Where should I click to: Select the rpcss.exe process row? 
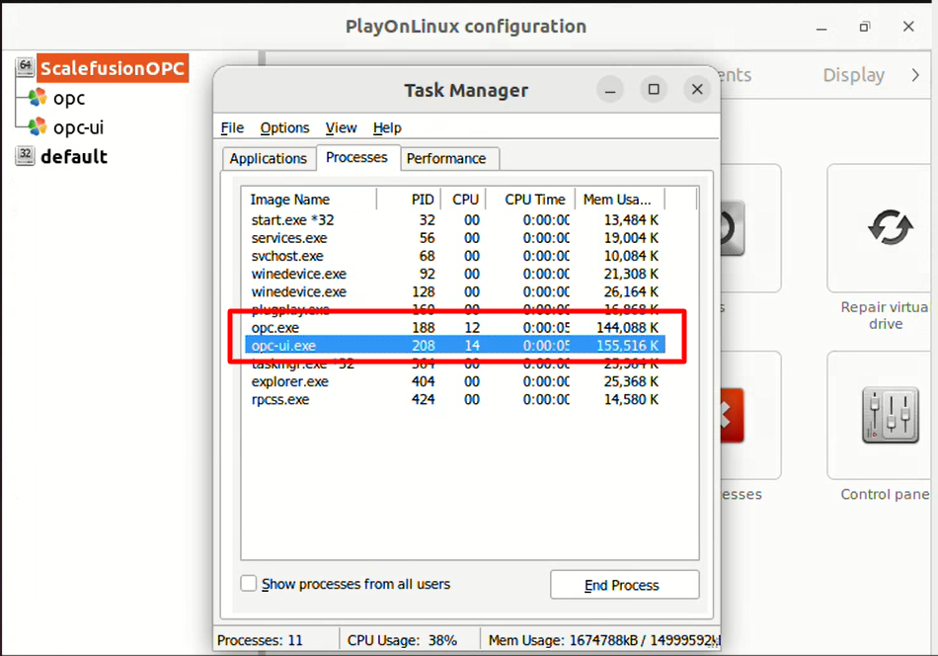454,400
